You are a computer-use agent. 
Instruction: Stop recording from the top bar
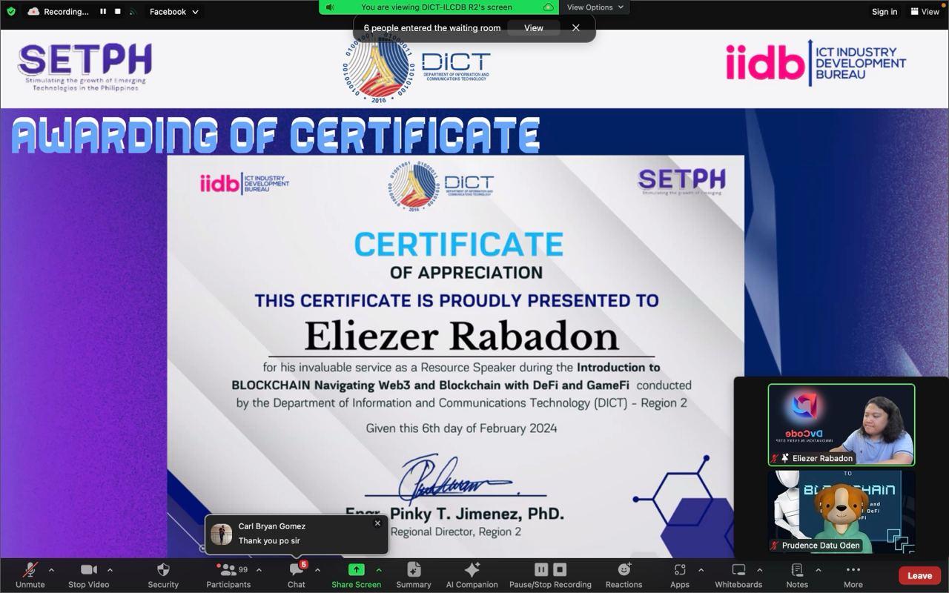[117, 11]
